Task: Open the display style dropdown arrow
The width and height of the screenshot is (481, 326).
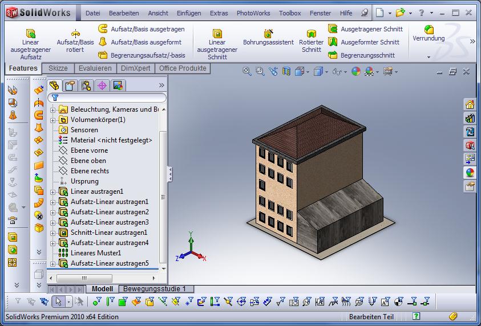Action: coord(328,72)
